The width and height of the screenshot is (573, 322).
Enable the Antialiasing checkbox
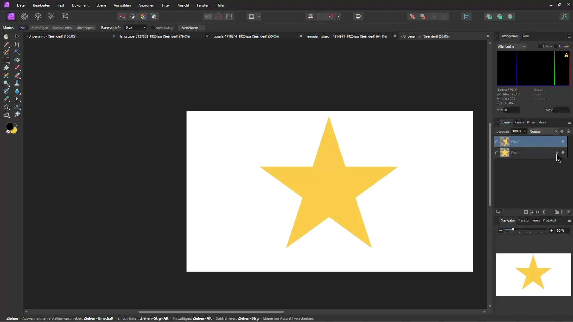click(153, 28)
